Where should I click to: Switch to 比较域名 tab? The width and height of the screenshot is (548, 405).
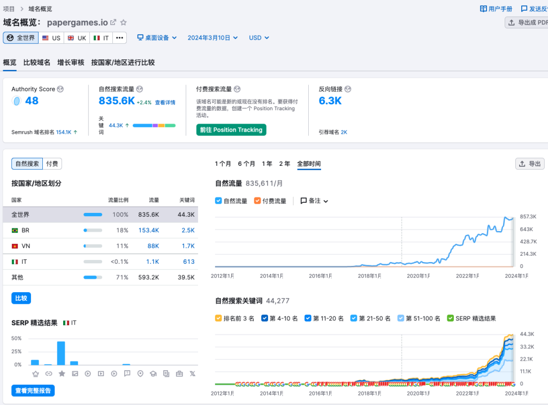pyautogui.click(x=37, y=63)
